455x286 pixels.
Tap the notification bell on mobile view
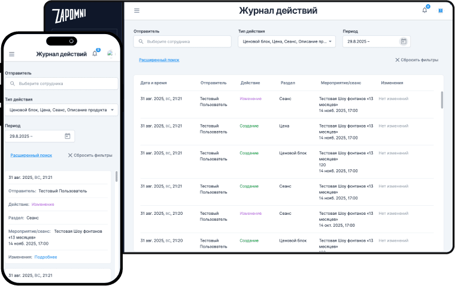95,54
